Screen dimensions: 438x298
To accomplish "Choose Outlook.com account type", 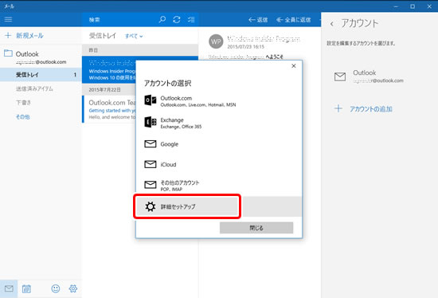I will (x=218, y=101).
